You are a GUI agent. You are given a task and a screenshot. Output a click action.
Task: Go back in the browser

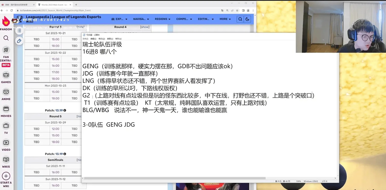click(3, 10)
